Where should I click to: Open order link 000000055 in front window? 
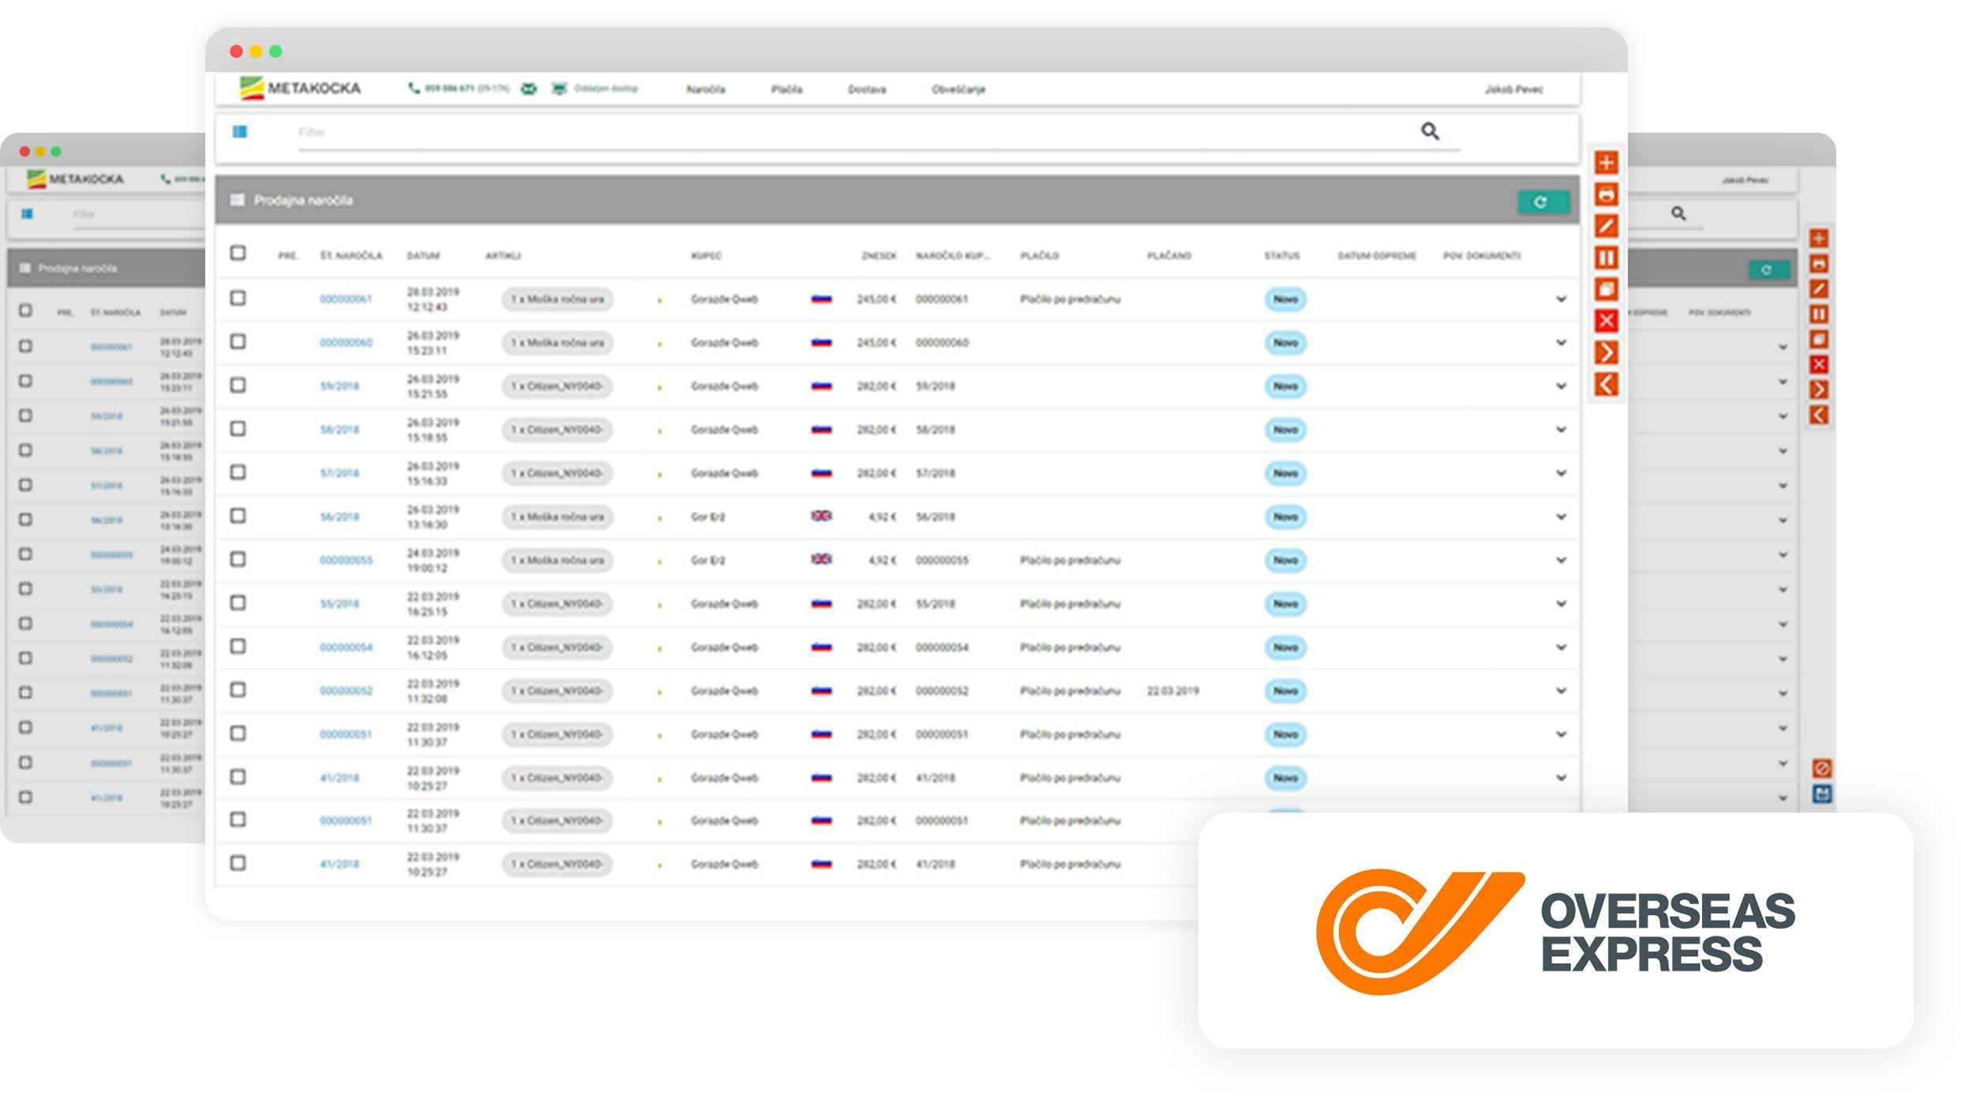[x=346, y=560]
